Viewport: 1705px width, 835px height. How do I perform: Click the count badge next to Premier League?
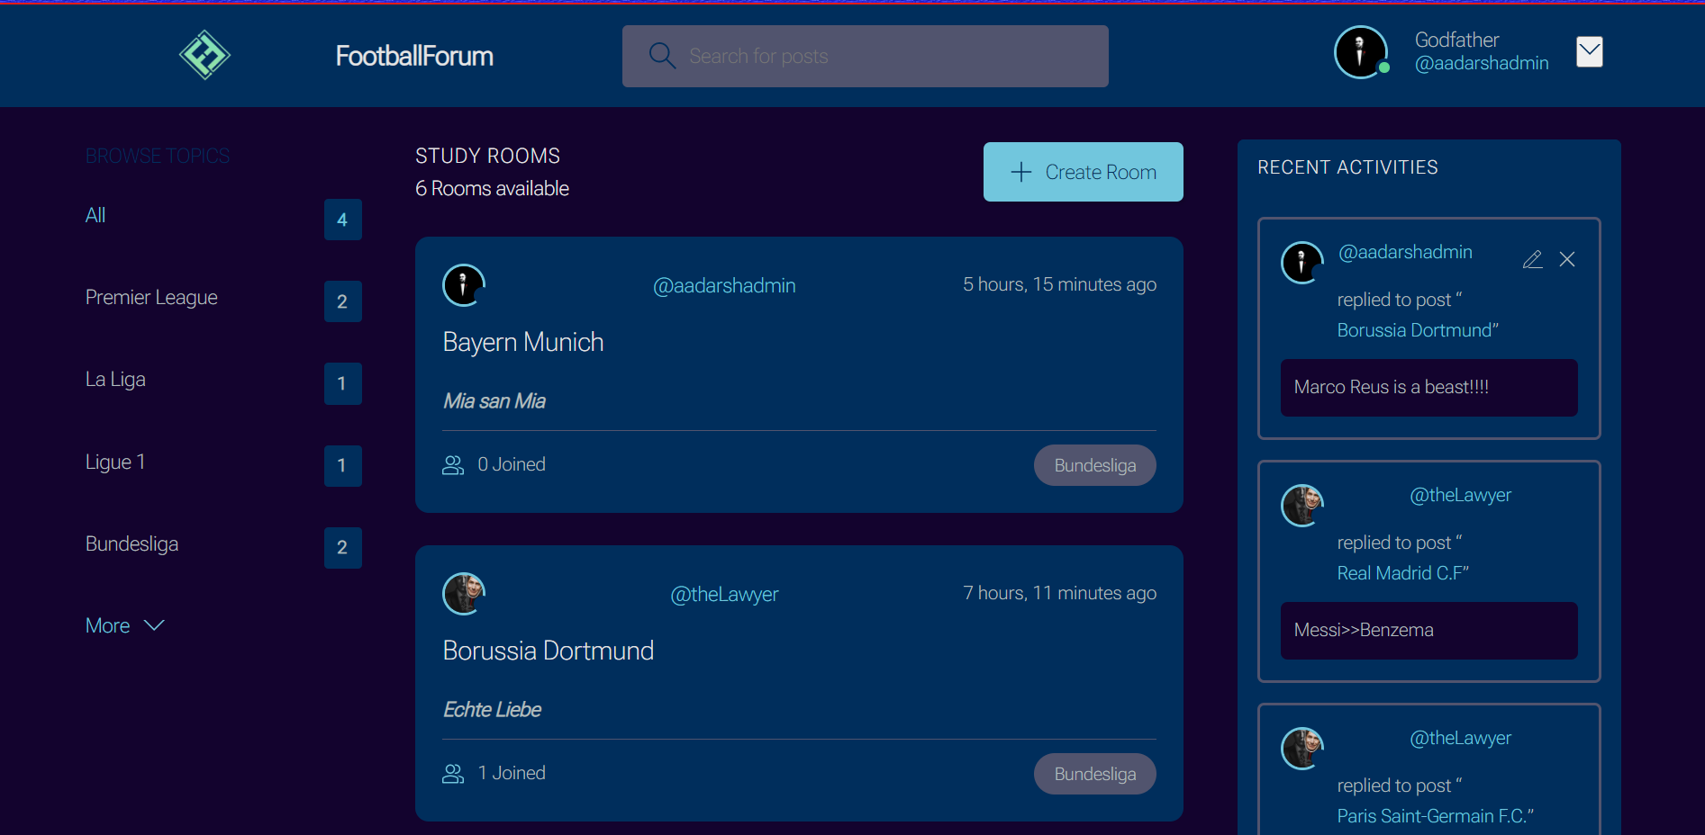pos(342,301)
